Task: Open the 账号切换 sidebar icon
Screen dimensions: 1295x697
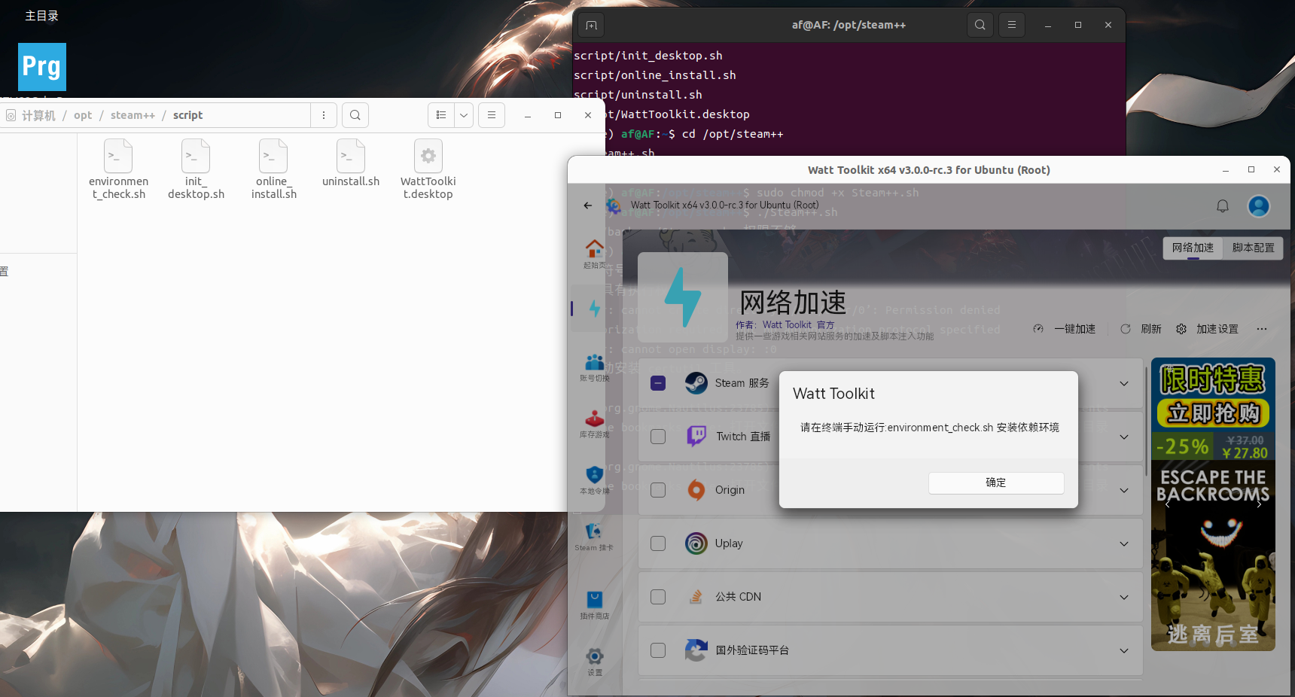Action: coord(595,367)
